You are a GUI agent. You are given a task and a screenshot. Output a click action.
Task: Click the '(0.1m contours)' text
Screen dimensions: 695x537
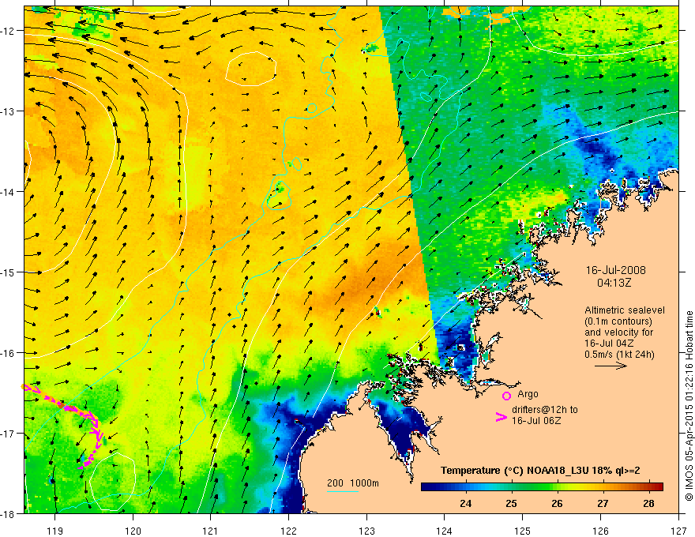(x=618, y=321)
